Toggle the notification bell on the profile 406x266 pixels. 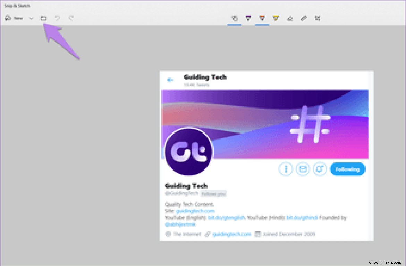point(320,169)
